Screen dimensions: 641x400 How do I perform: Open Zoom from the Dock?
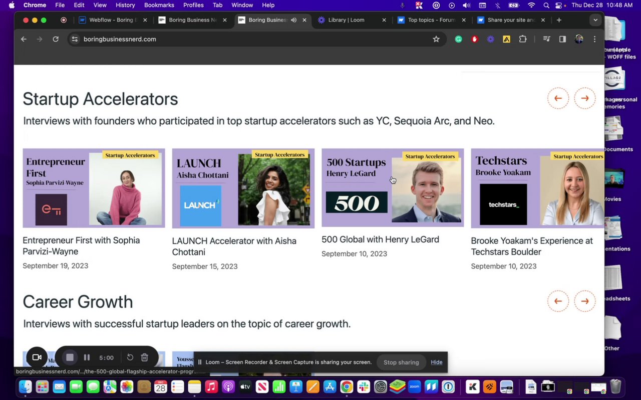pos(414,386)
